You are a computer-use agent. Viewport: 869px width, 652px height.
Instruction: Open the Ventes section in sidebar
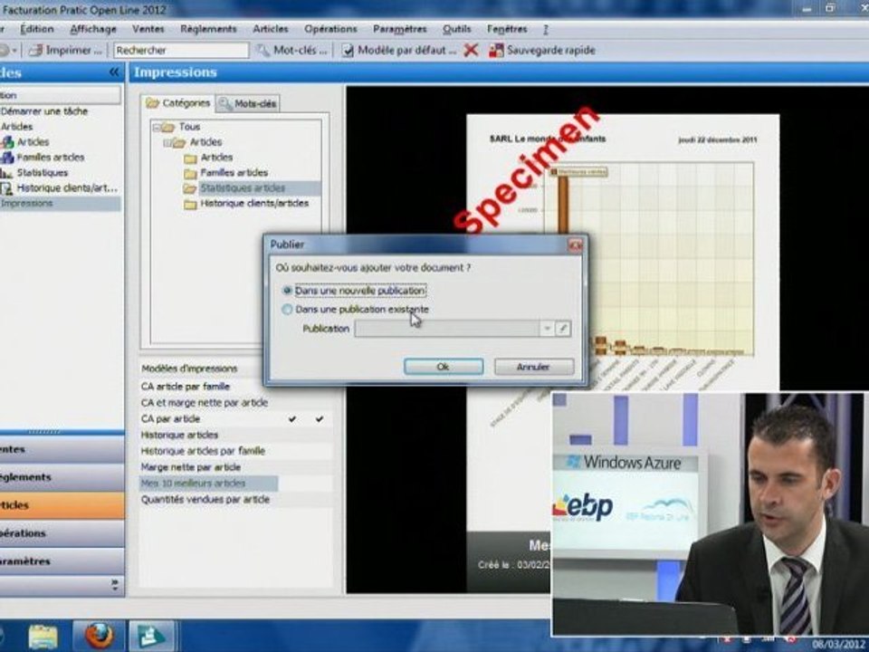point(62,449)
